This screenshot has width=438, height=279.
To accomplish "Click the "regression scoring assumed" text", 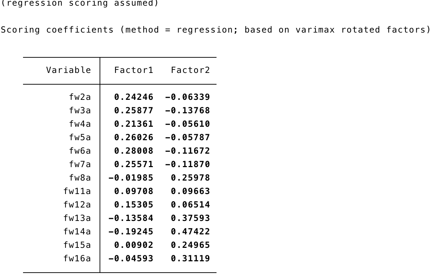I will pyautogui.click(x=79, y=4).
